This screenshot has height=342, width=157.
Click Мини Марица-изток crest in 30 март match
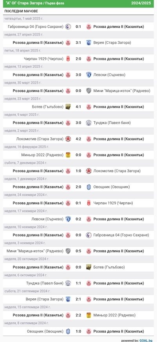coord(88,91)
